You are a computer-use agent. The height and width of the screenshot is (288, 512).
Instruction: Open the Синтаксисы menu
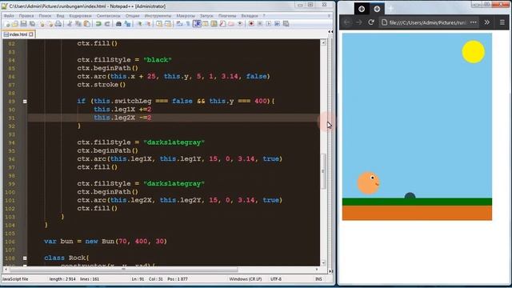109,16
